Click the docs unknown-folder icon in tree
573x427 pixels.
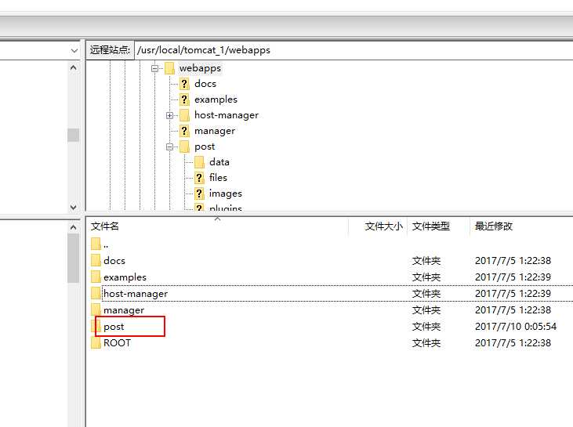coord(184,84)
